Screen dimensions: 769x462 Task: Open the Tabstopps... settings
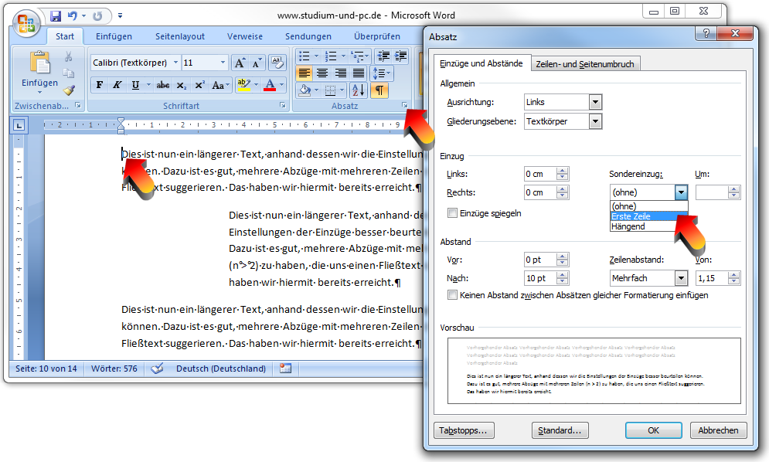(464, 430)
